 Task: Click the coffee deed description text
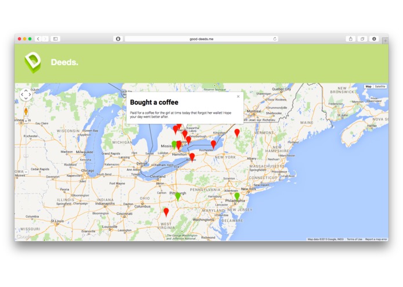pyautogui.click(x=180, y=114)
